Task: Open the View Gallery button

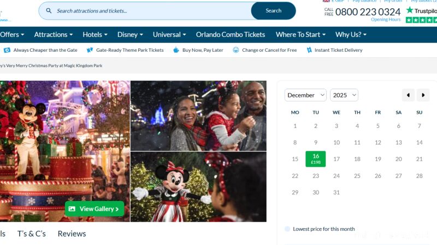Action: (x=95, y=209)
